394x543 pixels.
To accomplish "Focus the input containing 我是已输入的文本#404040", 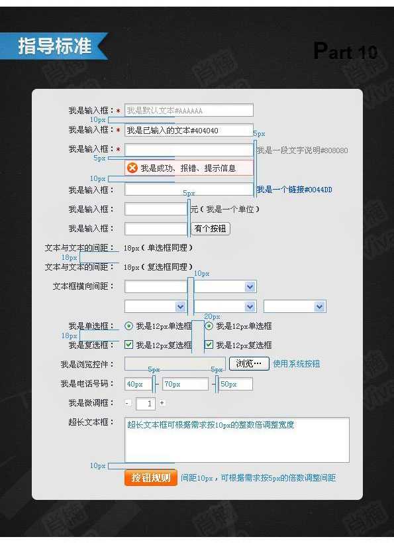I will click(x=189, y=130).
